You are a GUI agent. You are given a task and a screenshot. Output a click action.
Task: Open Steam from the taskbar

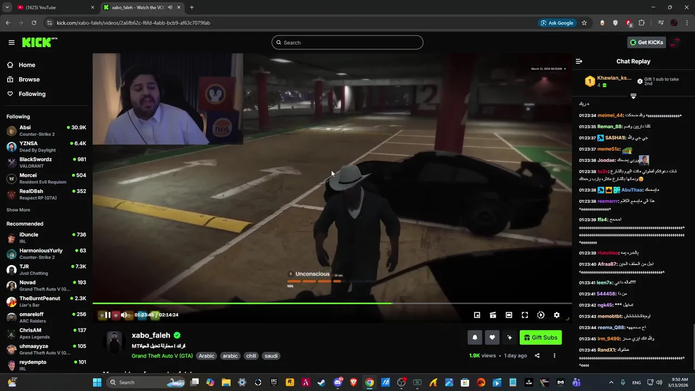click(x=321, y=382)
